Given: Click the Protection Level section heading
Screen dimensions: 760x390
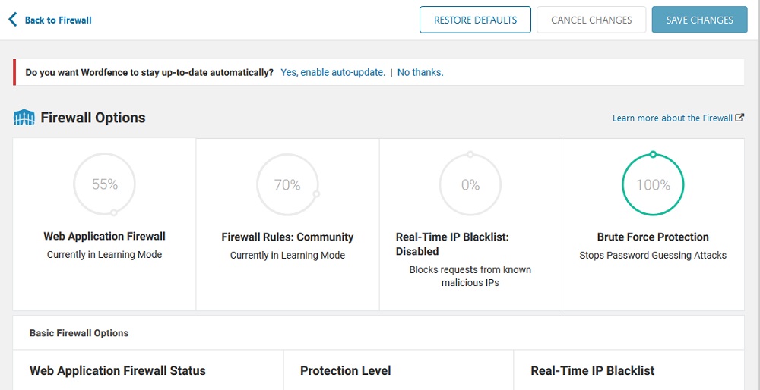Looking at the screenshot, I should pyautogui.click(x=346, y=371).
